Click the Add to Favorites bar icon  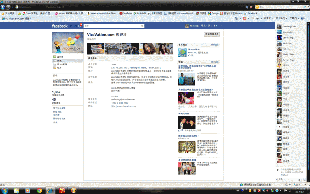(x=19, y=13)
